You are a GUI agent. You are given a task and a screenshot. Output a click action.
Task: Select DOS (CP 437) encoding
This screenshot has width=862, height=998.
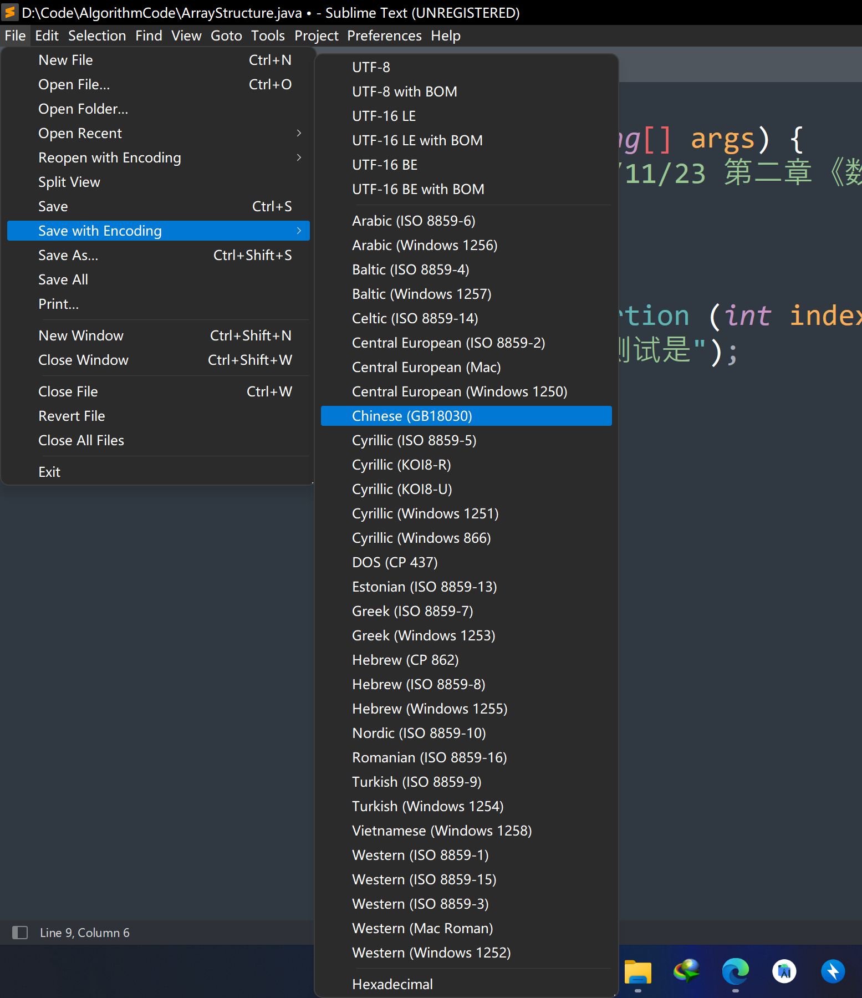[466, 562]
